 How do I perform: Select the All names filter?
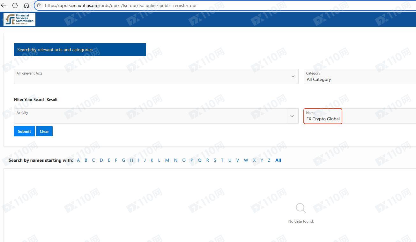[278, 160]
